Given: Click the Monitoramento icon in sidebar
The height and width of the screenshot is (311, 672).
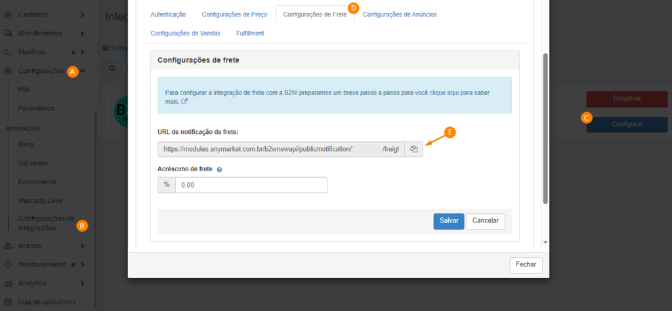Looking at the screenshot, I should click(x=8, y=264).
